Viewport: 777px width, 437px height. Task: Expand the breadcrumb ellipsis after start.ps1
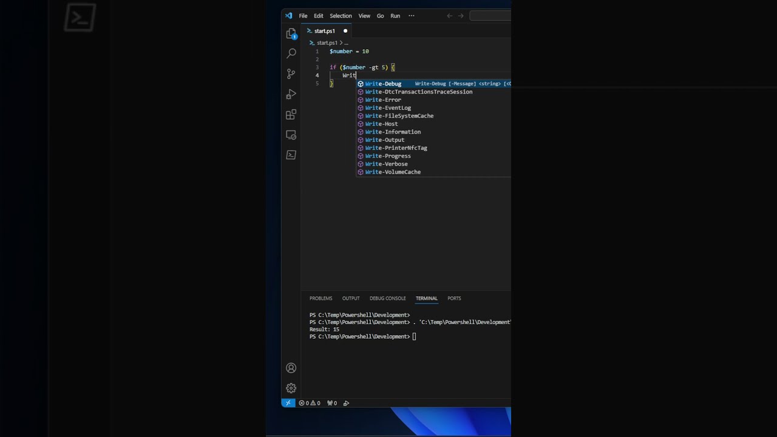coord(347,43)
